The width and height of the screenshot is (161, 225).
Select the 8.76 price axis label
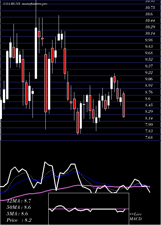pos(149,92)
